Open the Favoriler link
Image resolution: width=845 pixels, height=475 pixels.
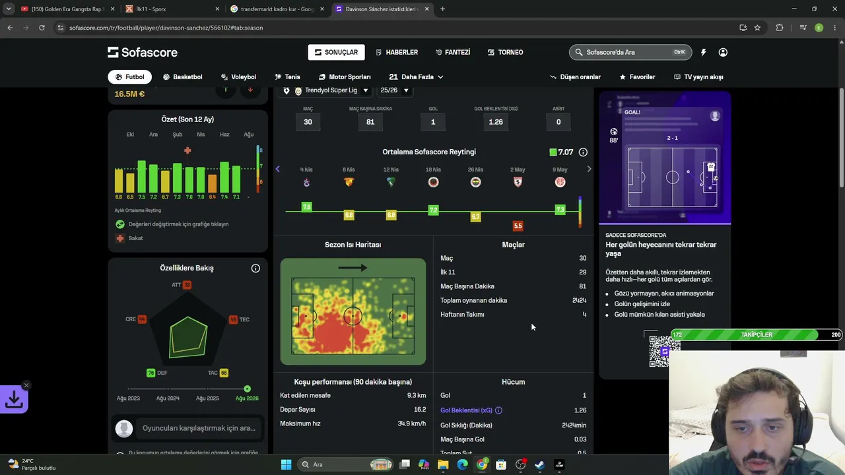(x=637, y=77)
